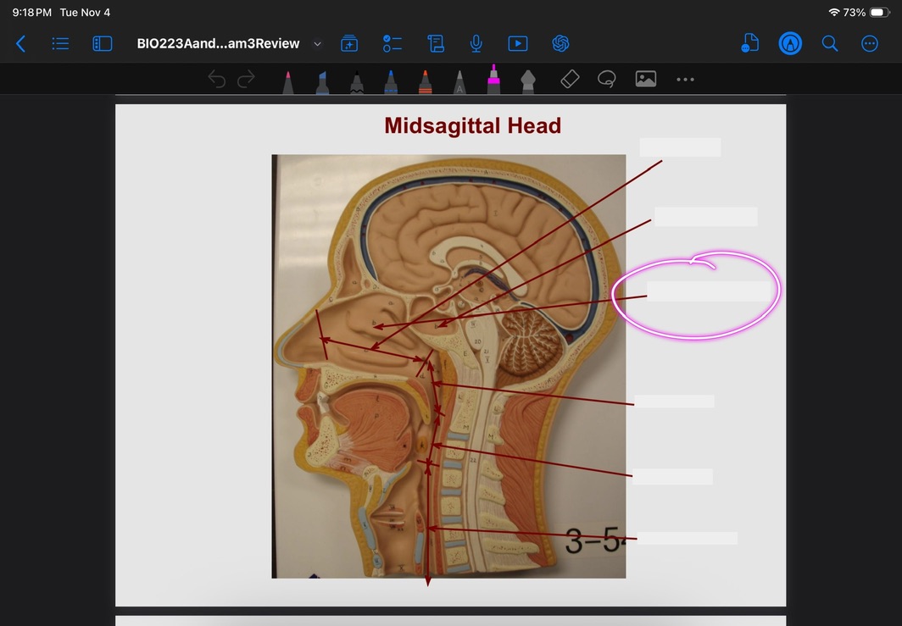
Task: Insert an image with the photo tool
Action: 646,80
